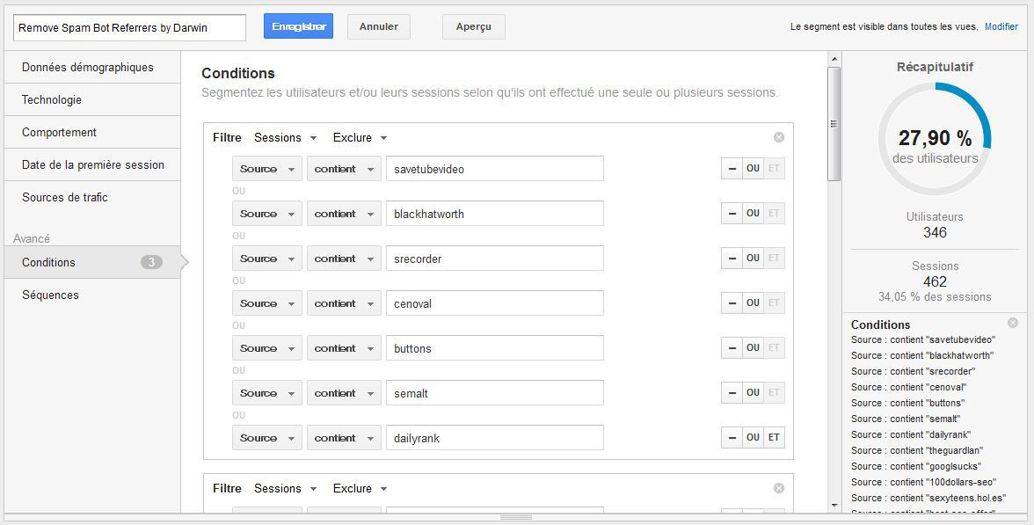This screenshot has width=1034, height=525.
Task: Open Exclure dropdown in the first filter
Action: (360, 138)
